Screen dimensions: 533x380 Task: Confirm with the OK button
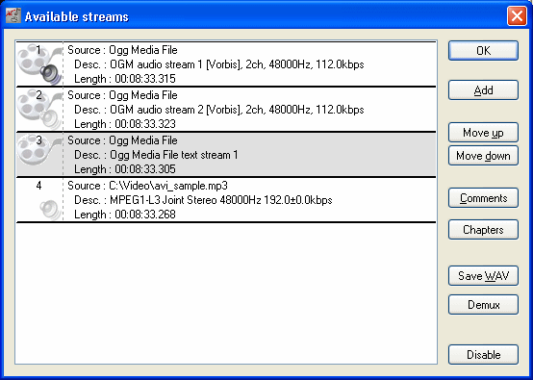click(x=483, y=51)
